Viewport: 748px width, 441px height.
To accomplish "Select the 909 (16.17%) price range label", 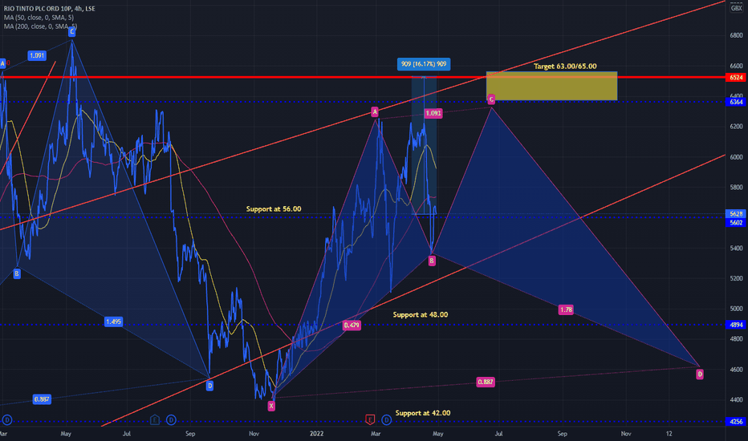I will (424, 64).
